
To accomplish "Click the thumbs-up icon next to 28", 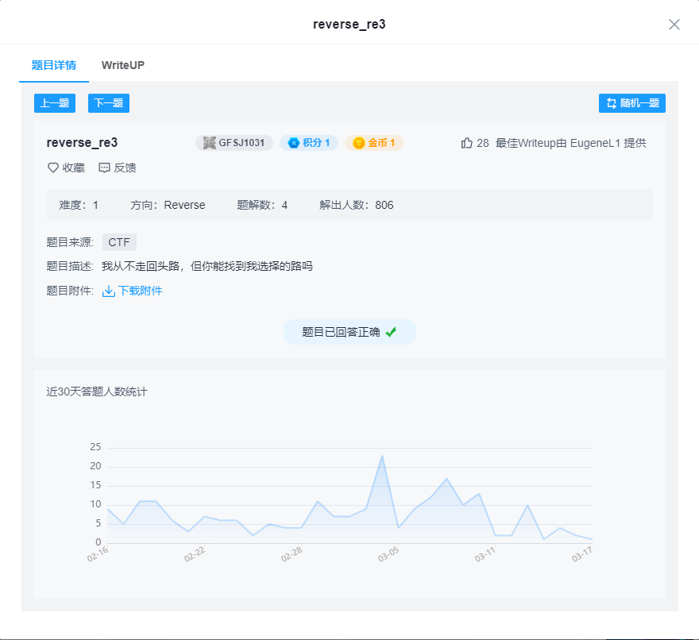I will 468,143.
